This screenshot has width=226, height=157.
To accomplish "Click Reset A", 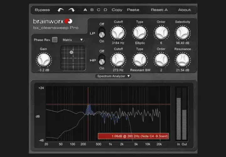I will pyautogui.click(x=159, y=10).
